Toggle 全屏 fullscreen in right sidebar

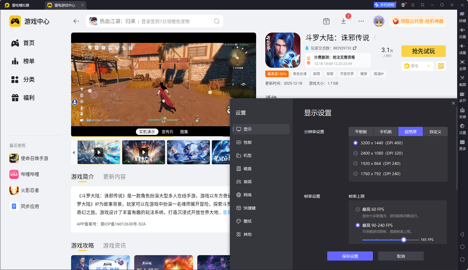click(x=462, y=65)
